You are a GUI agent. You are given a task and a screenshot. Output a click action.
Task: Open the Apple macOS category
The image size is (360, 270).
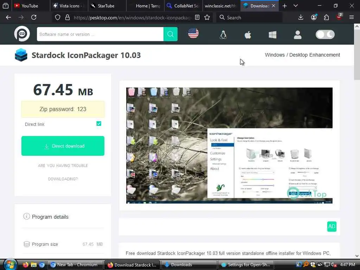pyautogui.click(x=248, y=35)
